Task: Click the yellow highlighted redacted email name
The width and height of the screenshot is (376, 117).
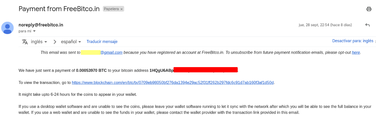Action: point(90,52)
